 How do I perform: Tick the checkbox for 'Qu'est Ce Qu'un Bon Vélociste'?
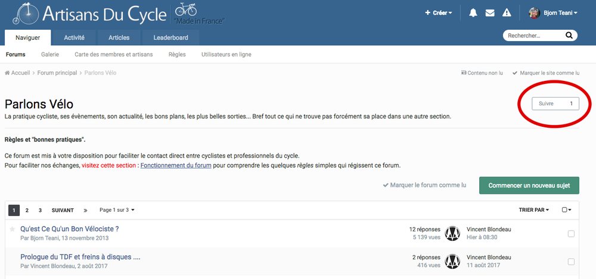click(571, 234)
